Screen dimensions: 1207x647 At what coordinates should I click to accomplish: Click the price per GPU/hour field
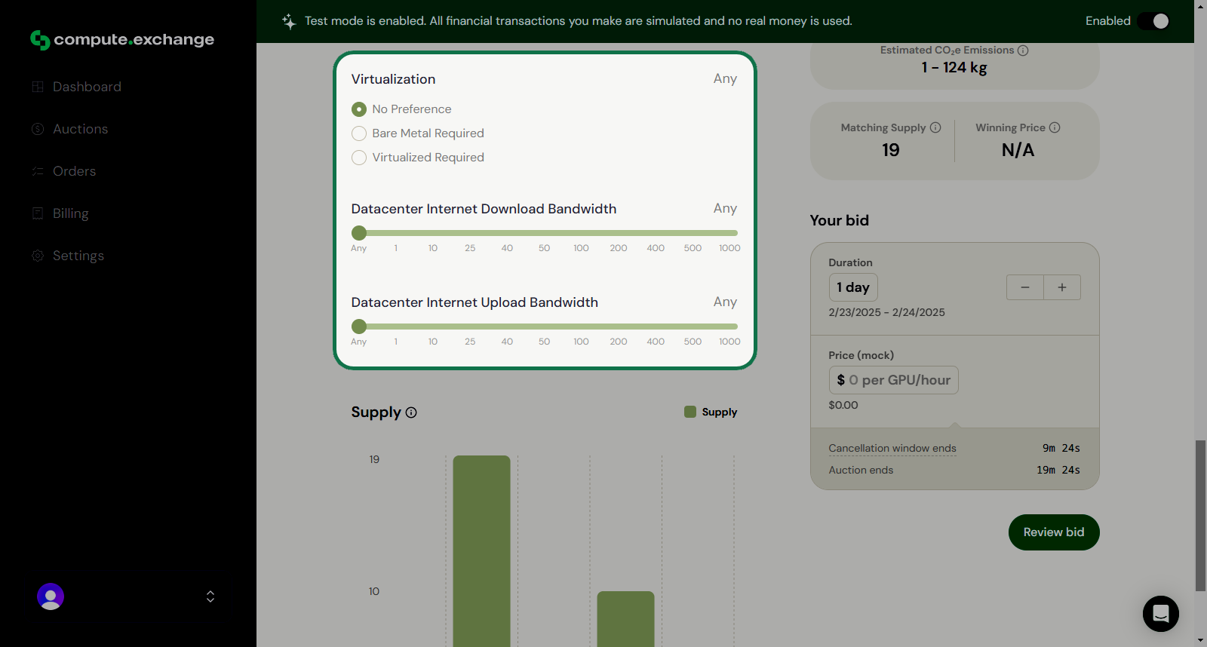coord(894,380)
